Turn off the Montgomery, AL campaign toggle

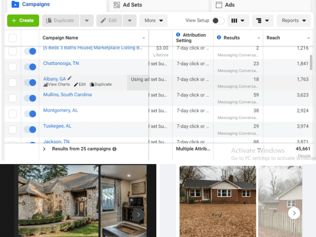(x=30, y=114)
